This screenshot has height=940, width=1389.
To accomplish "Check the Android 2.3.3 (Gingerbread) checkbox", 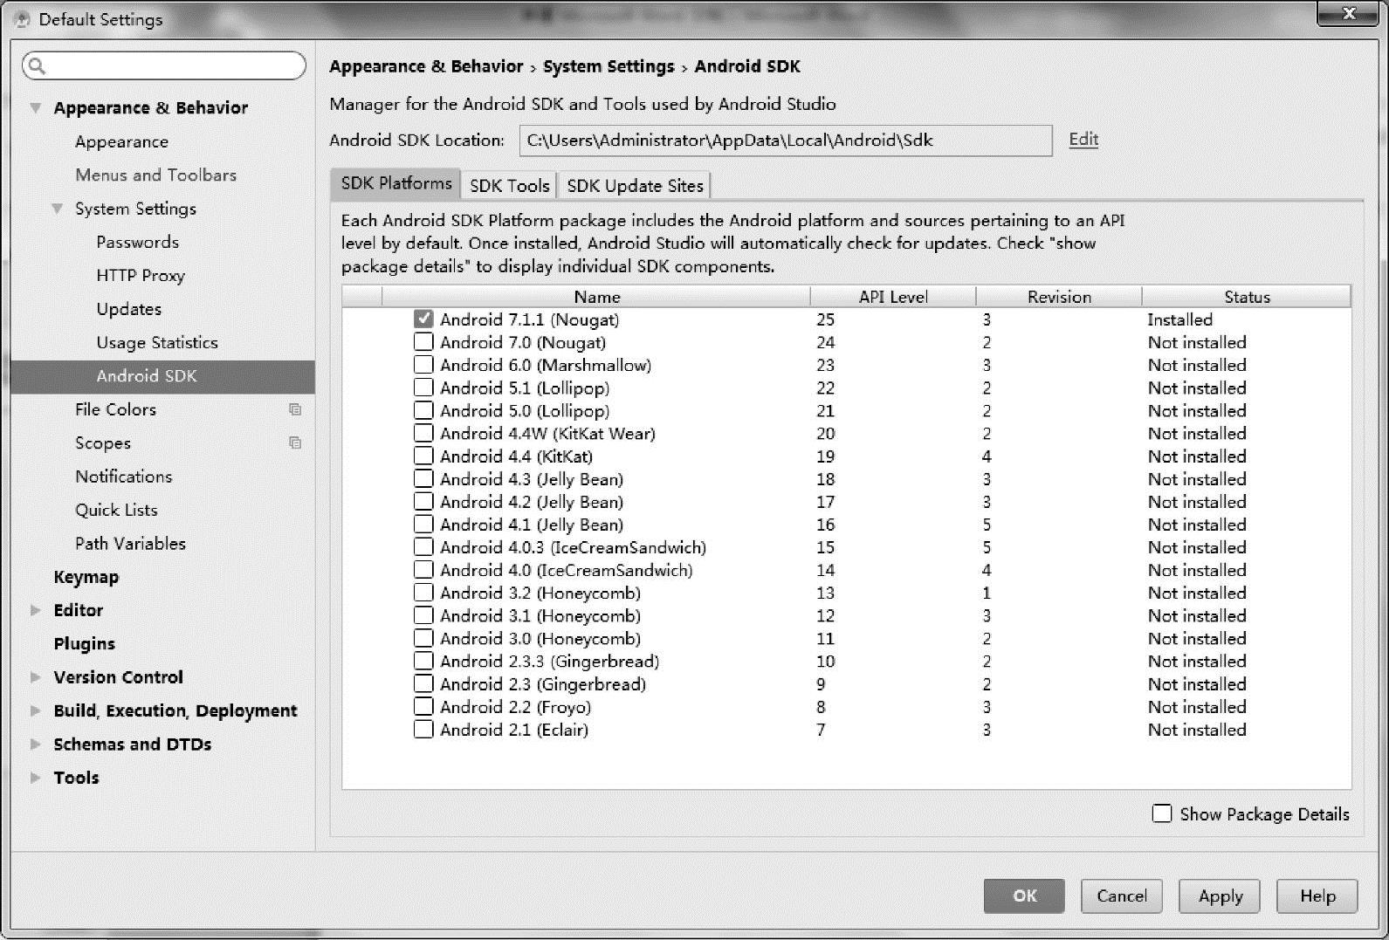I will click(x=423, y=661).
